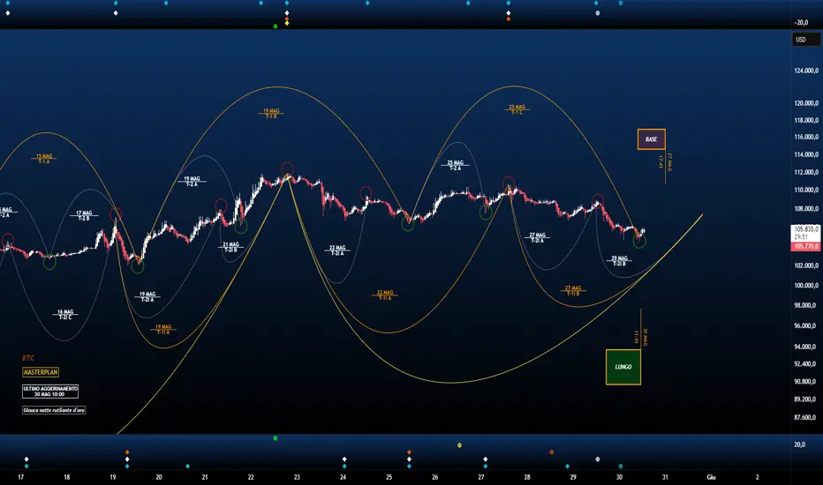Click the Giu month label on time axis
The width and height of the screenshot is (823, 485).
coord(711,477)
